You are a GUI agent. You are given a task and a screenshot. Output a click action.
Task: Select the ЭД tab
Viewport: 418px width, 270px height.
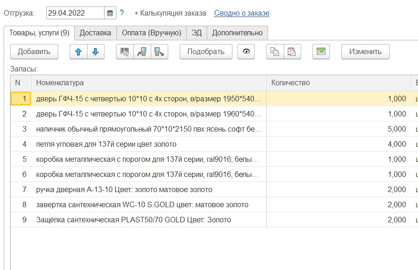197,33
